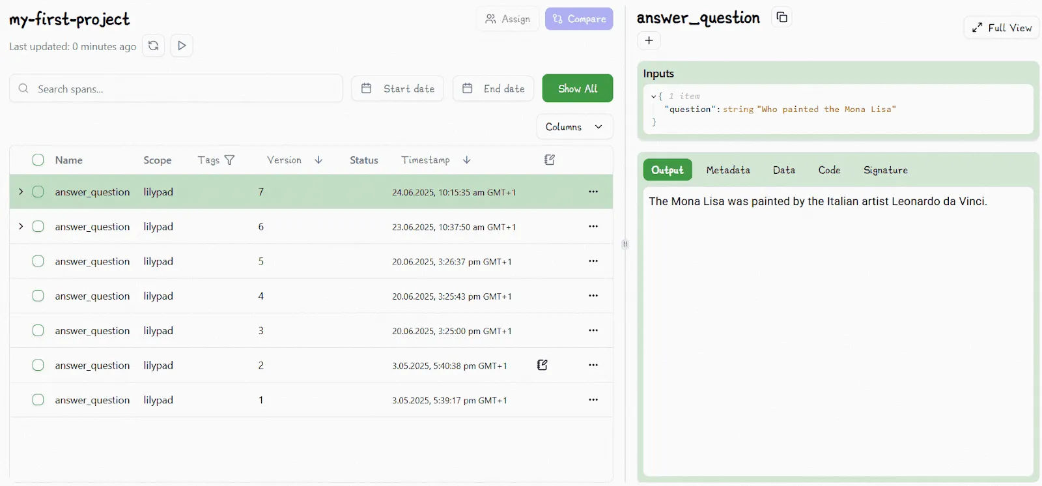The width and height of the screenshot is (1042, 486).
Task: Click the Show All button
Action: 577,89
